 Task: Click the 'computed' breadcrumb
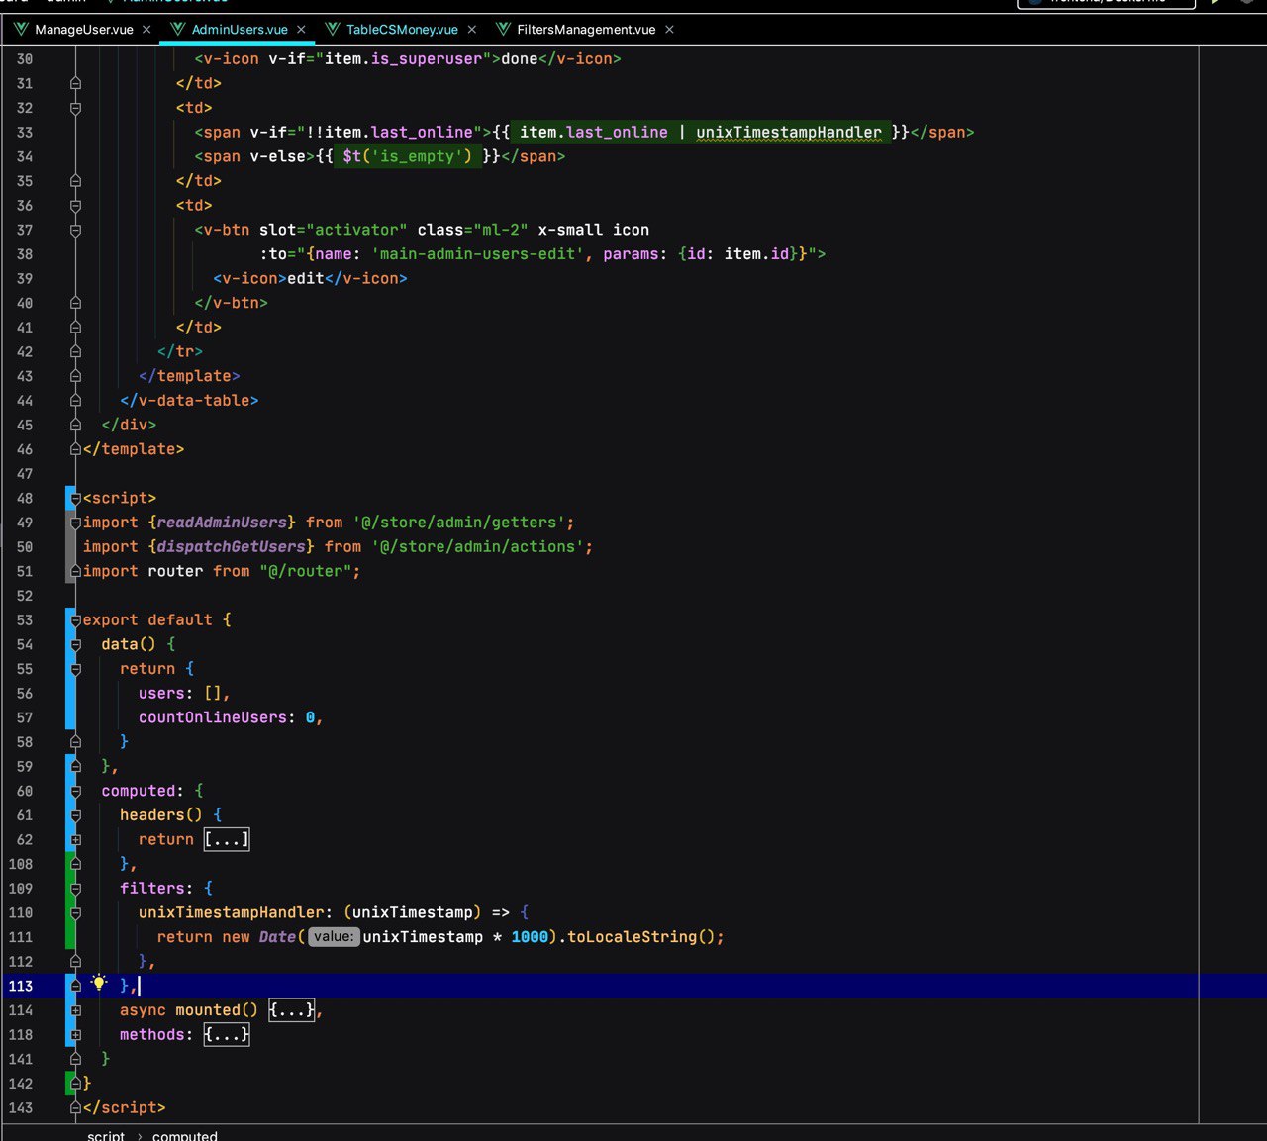185,1135
